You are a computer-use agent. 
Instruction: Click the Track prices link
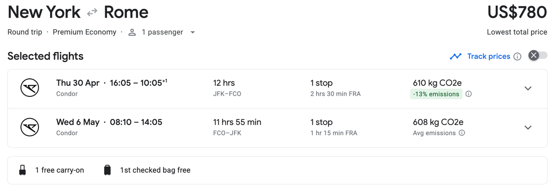tap(488, 57)
